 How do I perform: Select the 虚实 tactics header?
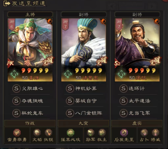tap(137, 123)
